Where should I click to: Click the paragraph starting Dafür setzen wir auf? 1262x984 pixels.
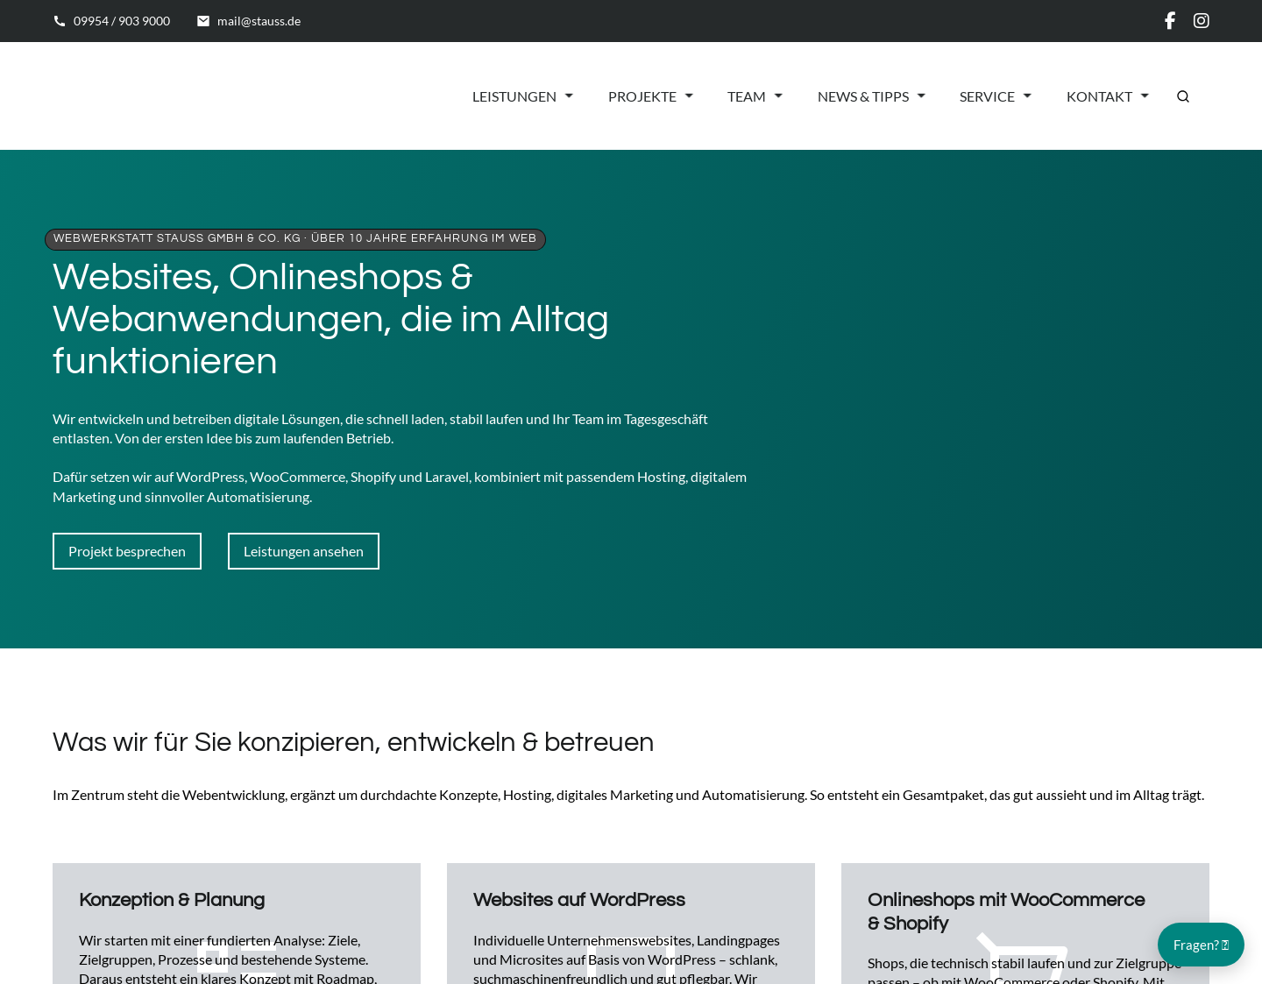pos(400,486)
